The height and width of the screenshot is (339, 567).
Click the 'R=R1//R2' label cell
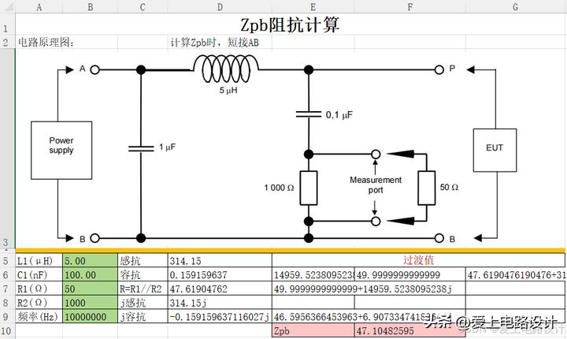[x=143, y=289]
